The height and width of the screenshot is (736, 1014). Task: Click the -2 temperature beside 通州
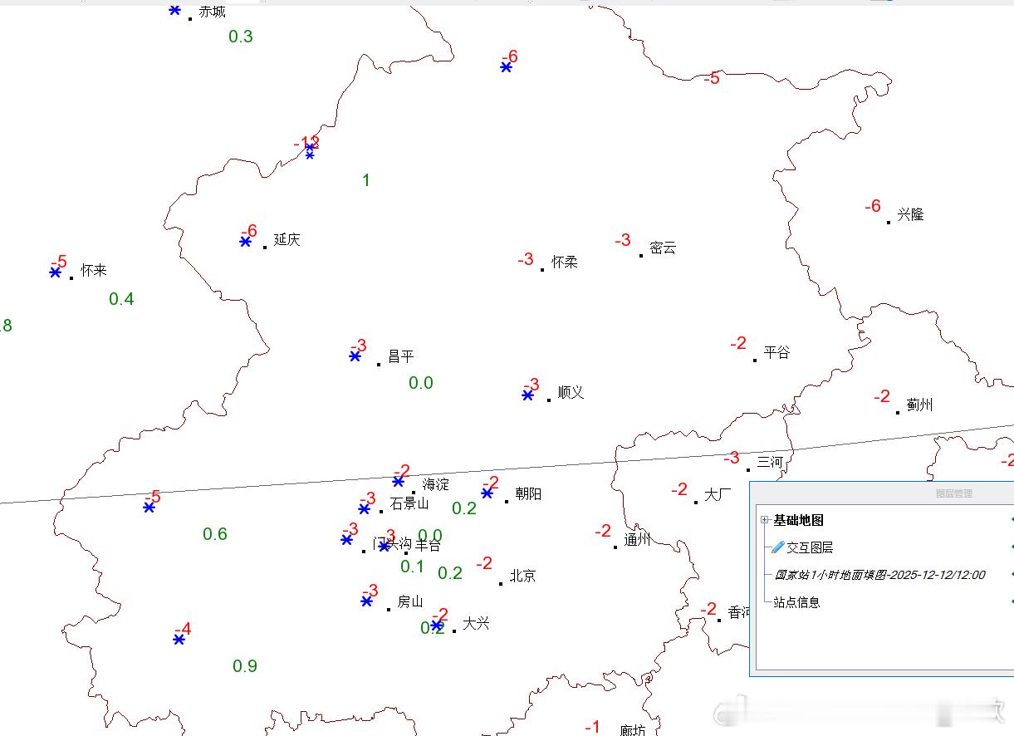click(x=603, y=531)
